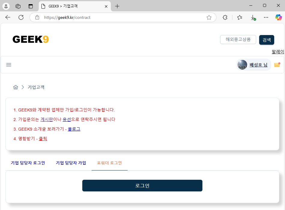
Task: Toggle the vertical tabs icon
Action: (31, 6)
